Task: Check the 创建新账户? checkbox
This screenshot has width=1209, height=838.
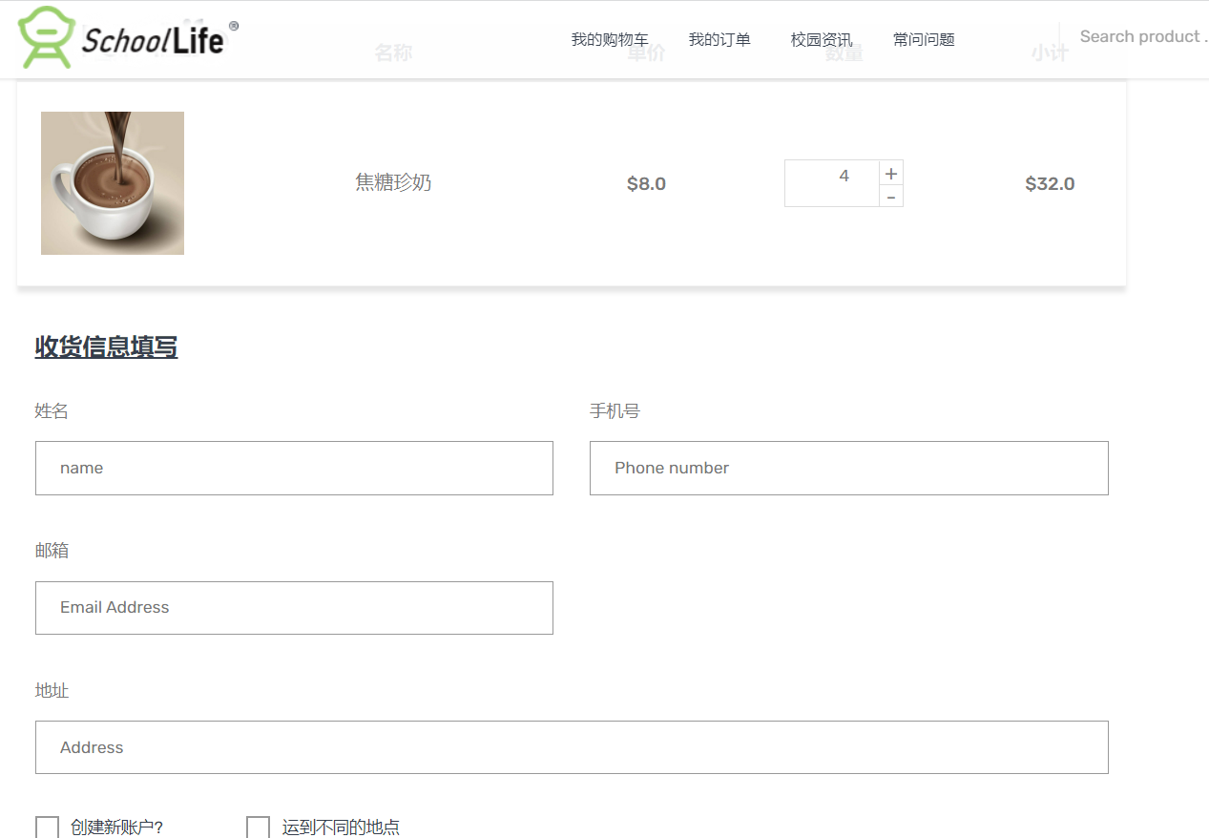Action: 48,827
